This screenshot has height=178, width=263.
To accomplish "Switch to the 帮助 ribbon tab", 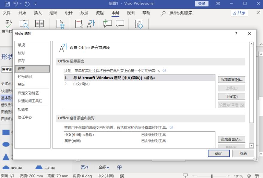I will 146,13.
